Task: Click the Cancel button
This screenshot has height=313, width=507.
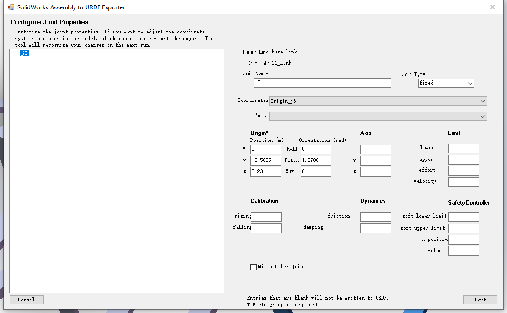Action: pyautogui.click(x=26, y=300)
